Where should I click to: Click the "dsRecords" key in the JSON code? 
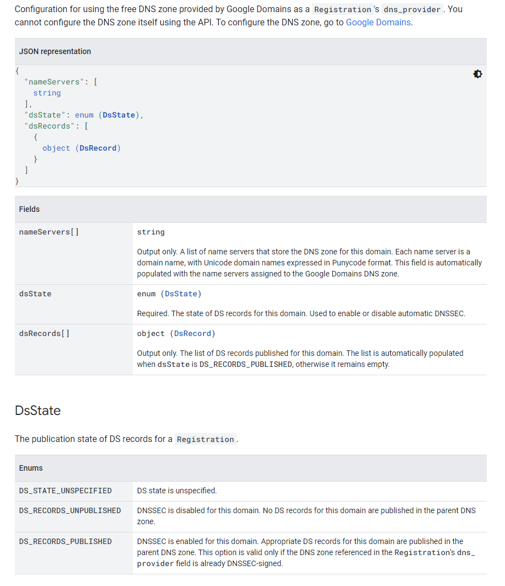point(49,126)
